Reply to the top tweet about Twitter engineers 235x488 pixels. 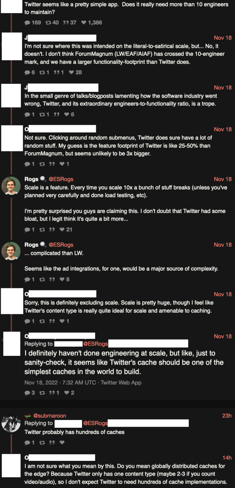pyautogui.click(x=27, y=22)
